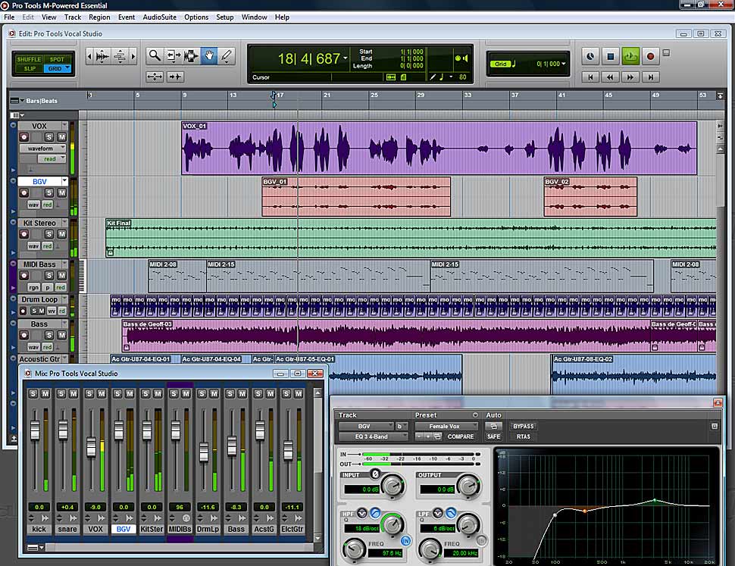Open the Grid value dropdown
735x566 pixels.
pos(564,64)
